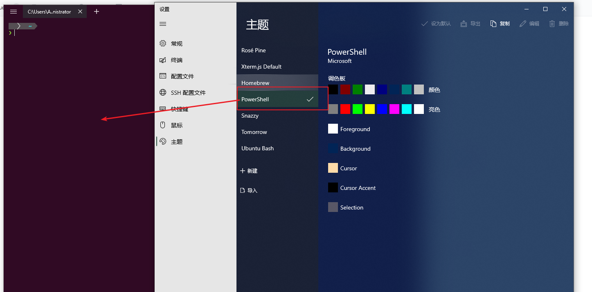The height and width of the screenshot is (292, 592).
Task: Collapse the settings navigation hamburger
Action: [x=163, y=24]
